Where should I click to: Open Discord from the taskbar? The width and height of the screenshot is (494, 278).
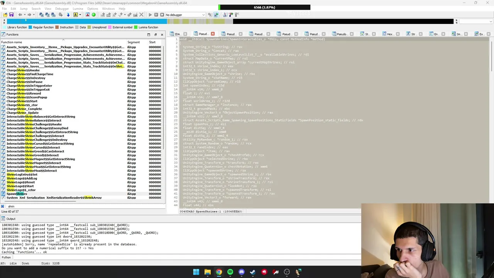[x=242, y=272]
